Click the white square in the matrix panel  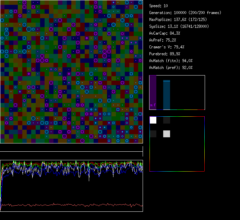pos(153,120)
